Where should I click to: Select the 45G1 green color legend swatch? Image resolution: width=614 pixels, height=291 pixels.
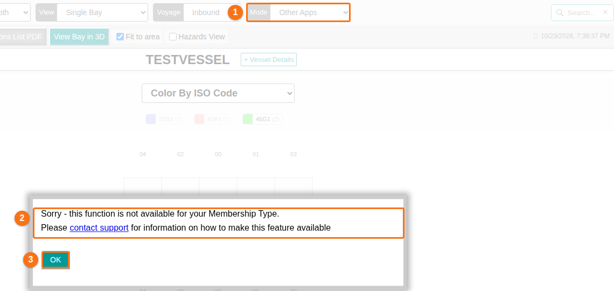[x=247, y=119]
